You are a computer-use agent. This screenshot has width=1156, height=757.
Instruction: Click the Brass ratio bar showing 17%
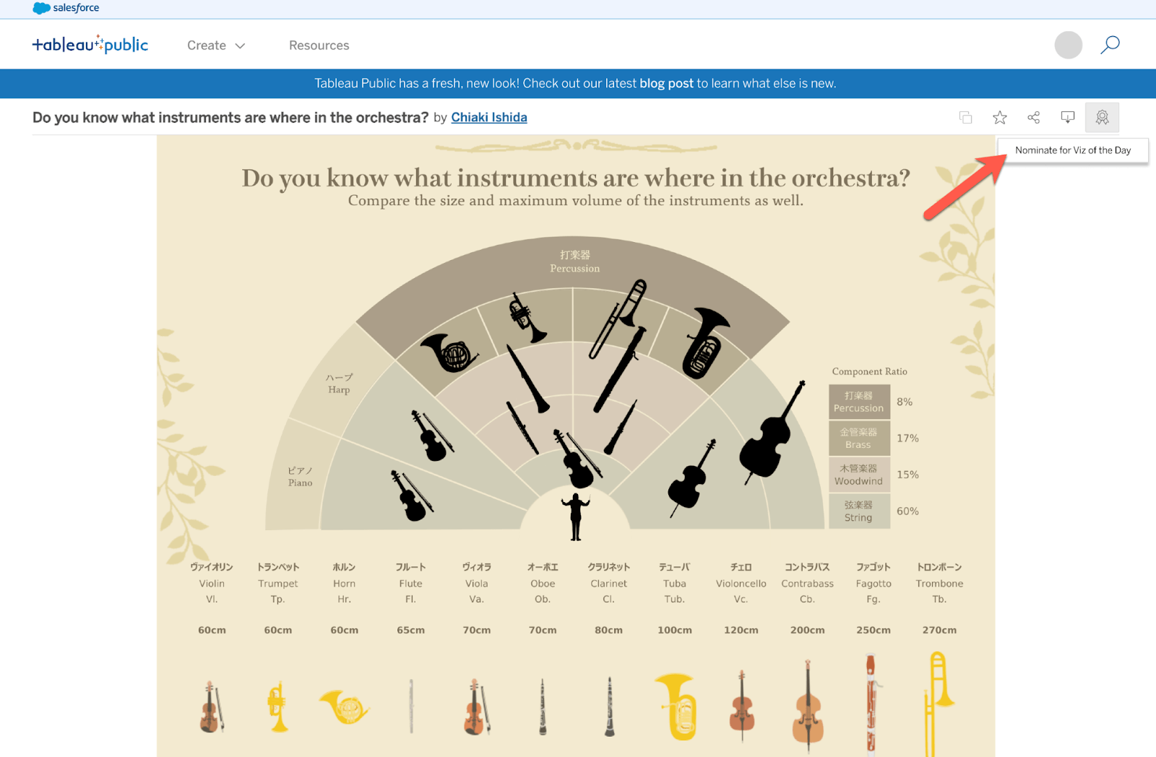point(859,438)
